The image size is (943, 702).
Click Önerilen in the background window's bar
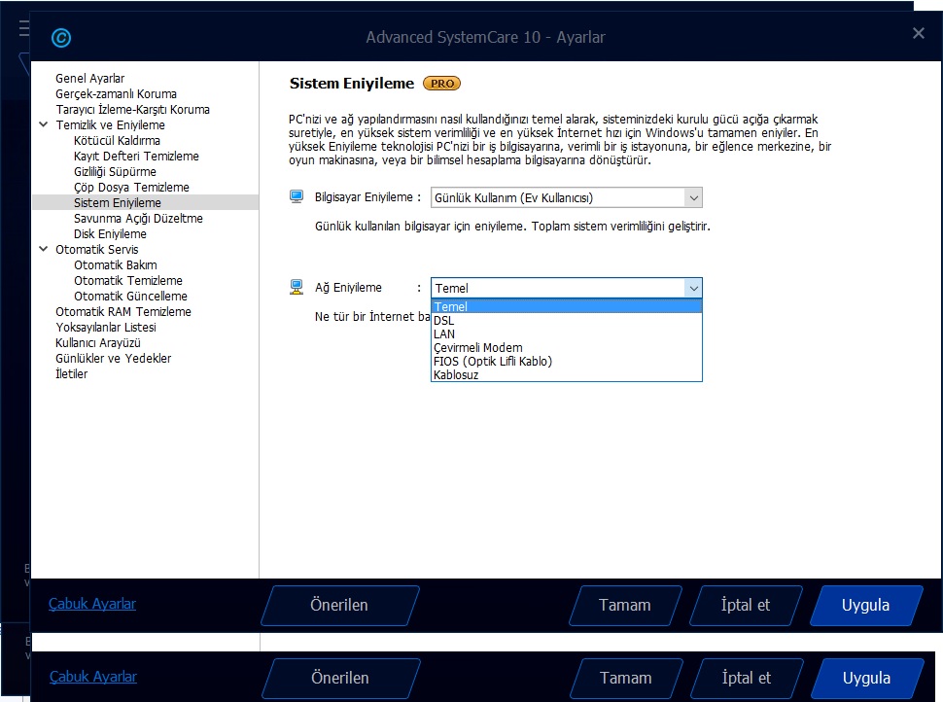tap(341, 678)
